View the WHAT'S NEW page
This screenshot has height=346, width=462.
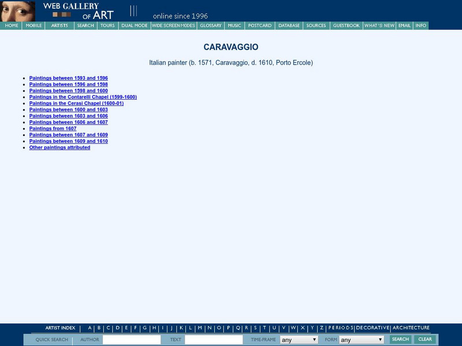pyautogui.click(x=379, y=25)
